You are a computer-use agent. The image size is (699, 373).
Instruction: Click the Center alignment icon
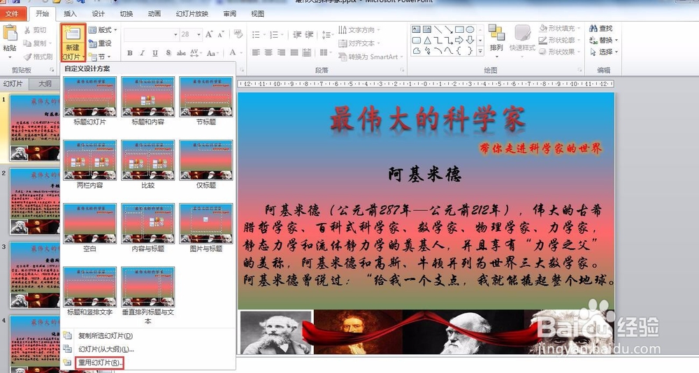click(268, 52)
